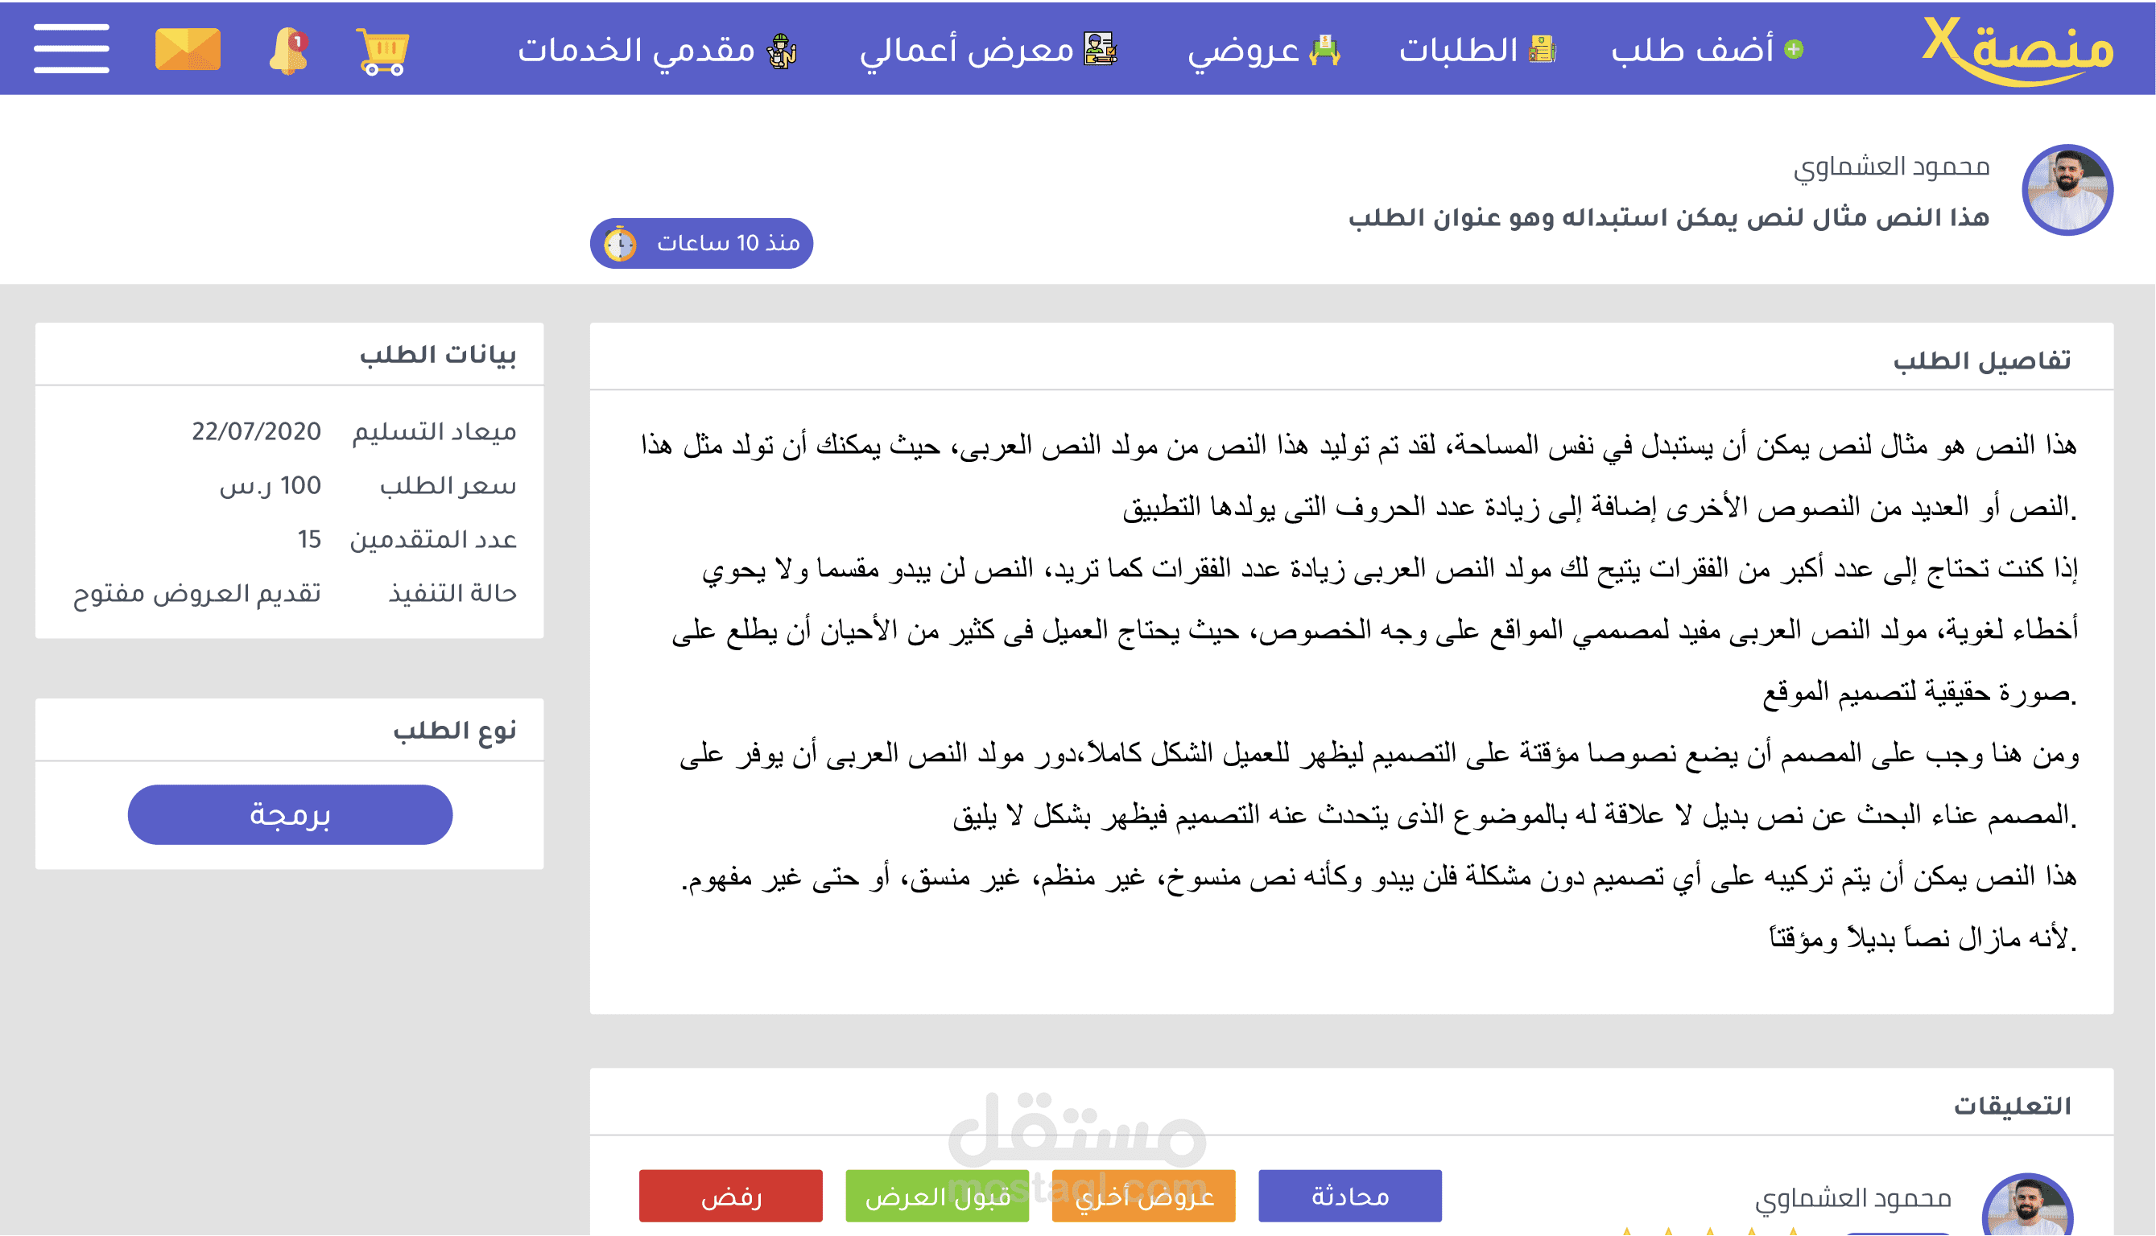This screenshot has height=1236, width=2156.
Task: Click requester profile photo in header
Action: click(x=2067, y=190)
